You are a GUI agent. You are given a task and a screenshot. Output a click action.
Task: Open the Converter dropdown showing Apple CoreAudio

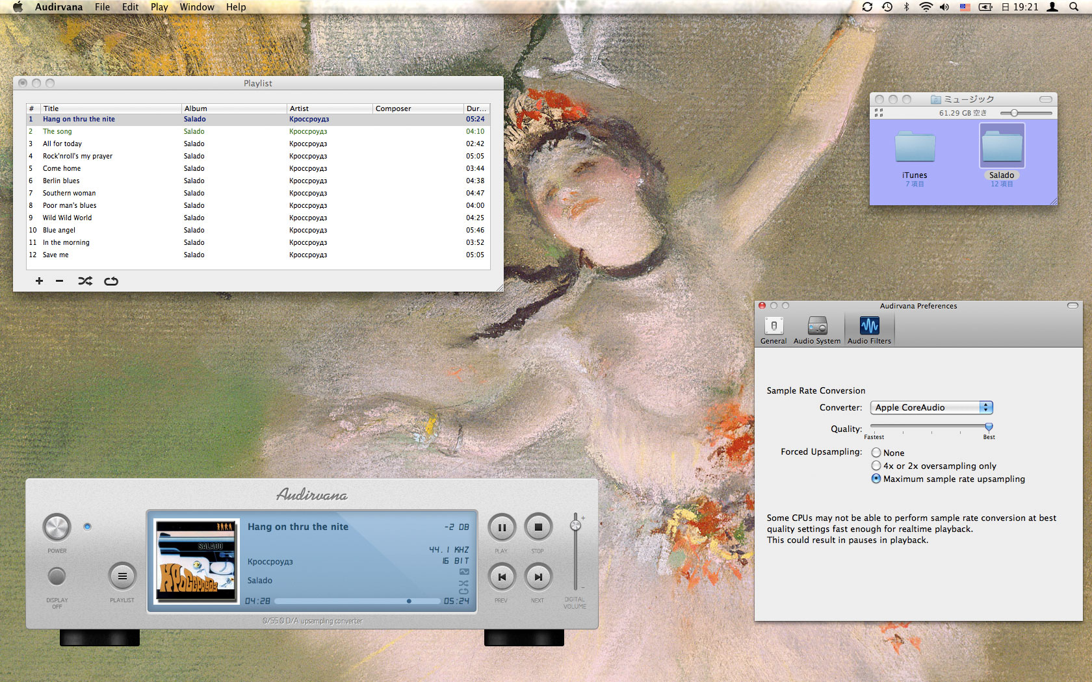point(931,407)
